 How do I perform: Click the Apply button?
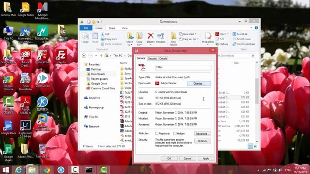206,159
